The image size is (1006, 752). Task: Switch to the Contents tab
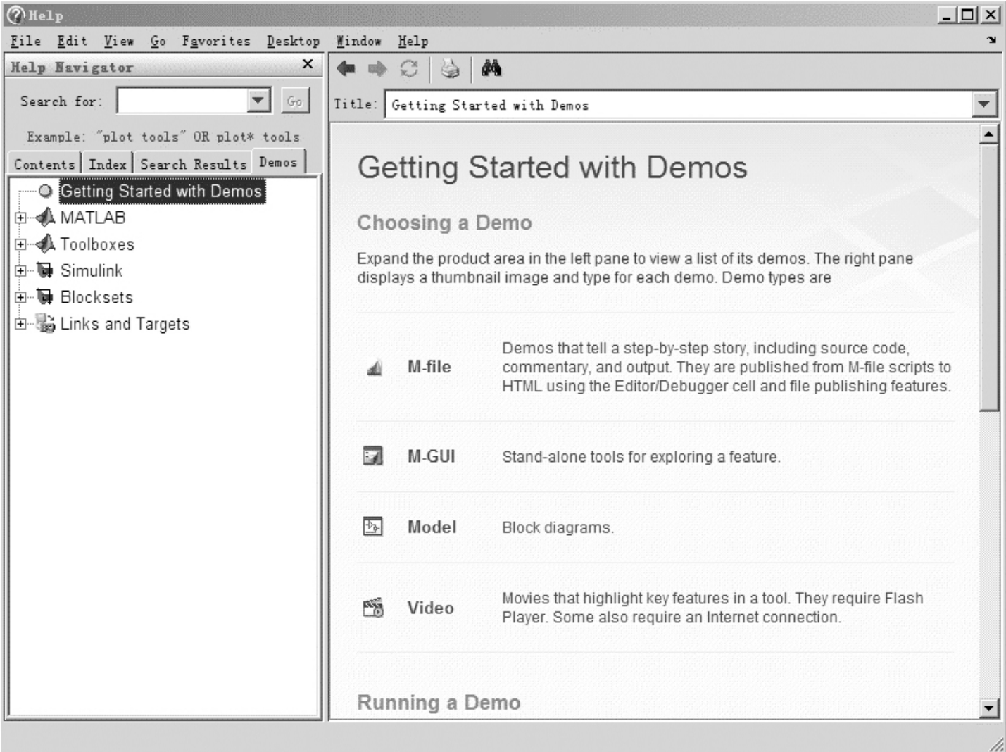(x=44, y=164)
